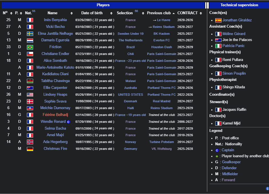Open Goalkeeper link in legend

coord(231,162)
